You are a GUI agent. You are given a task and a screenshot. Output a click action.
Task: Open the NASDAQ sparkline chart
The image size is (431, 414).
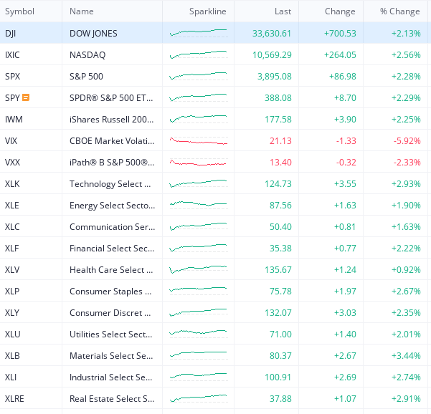click(x=199, y=54)
